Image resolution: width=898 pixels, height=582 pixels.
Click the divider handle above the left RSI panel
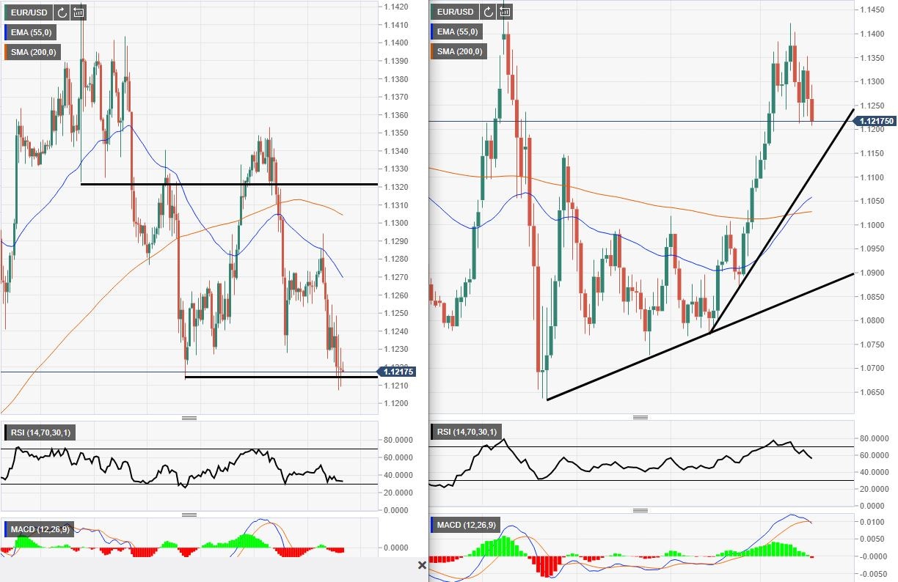(x=189, y=418)
